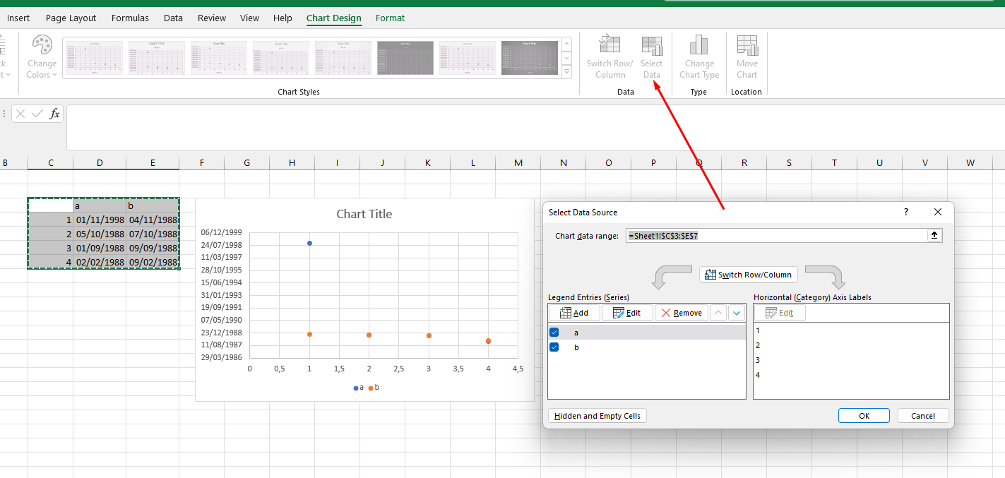Click cell containing 01/11/1998
This screenshot has height=478, width=1005.
pyautogui.click(x=100, y=220)
